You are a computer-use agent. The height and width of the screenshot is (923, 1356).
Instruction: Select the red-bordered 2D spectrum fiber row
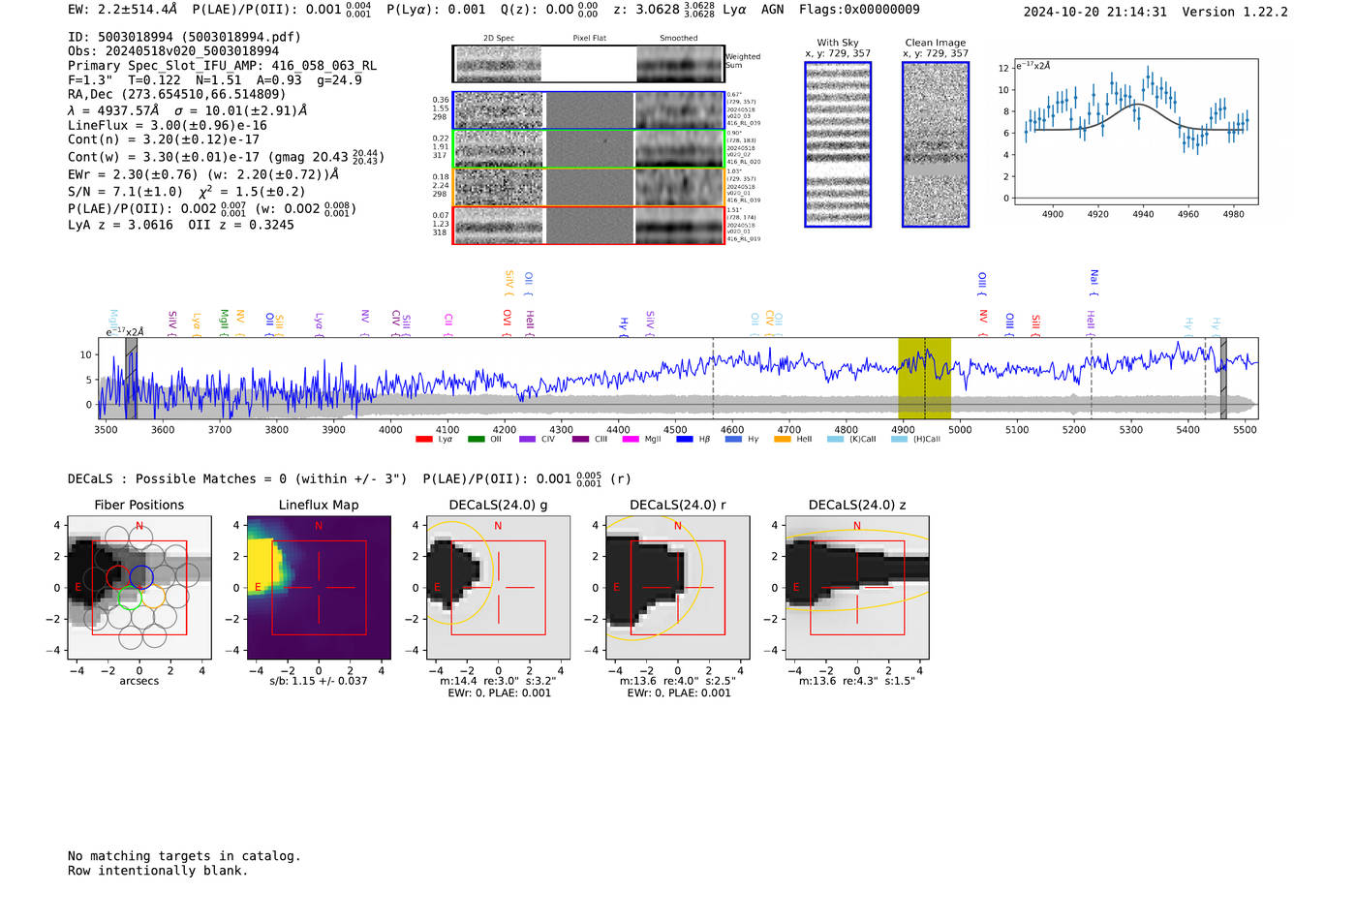tap(589, 225)
